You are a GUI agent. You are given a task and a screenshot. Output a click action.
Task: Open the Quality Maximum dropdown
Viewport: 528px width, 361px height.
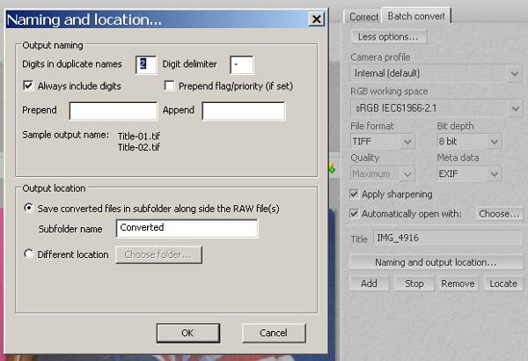[x=383, y=174]
